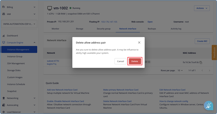This screenshot has height=114, width=217.
Task: Copy the MAC address fa:16:3e:7a:ef:dc
Action: [201, 62]
